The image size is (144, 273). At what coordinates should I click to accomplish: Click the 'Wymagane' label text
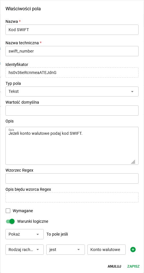(x=23, y=211)
